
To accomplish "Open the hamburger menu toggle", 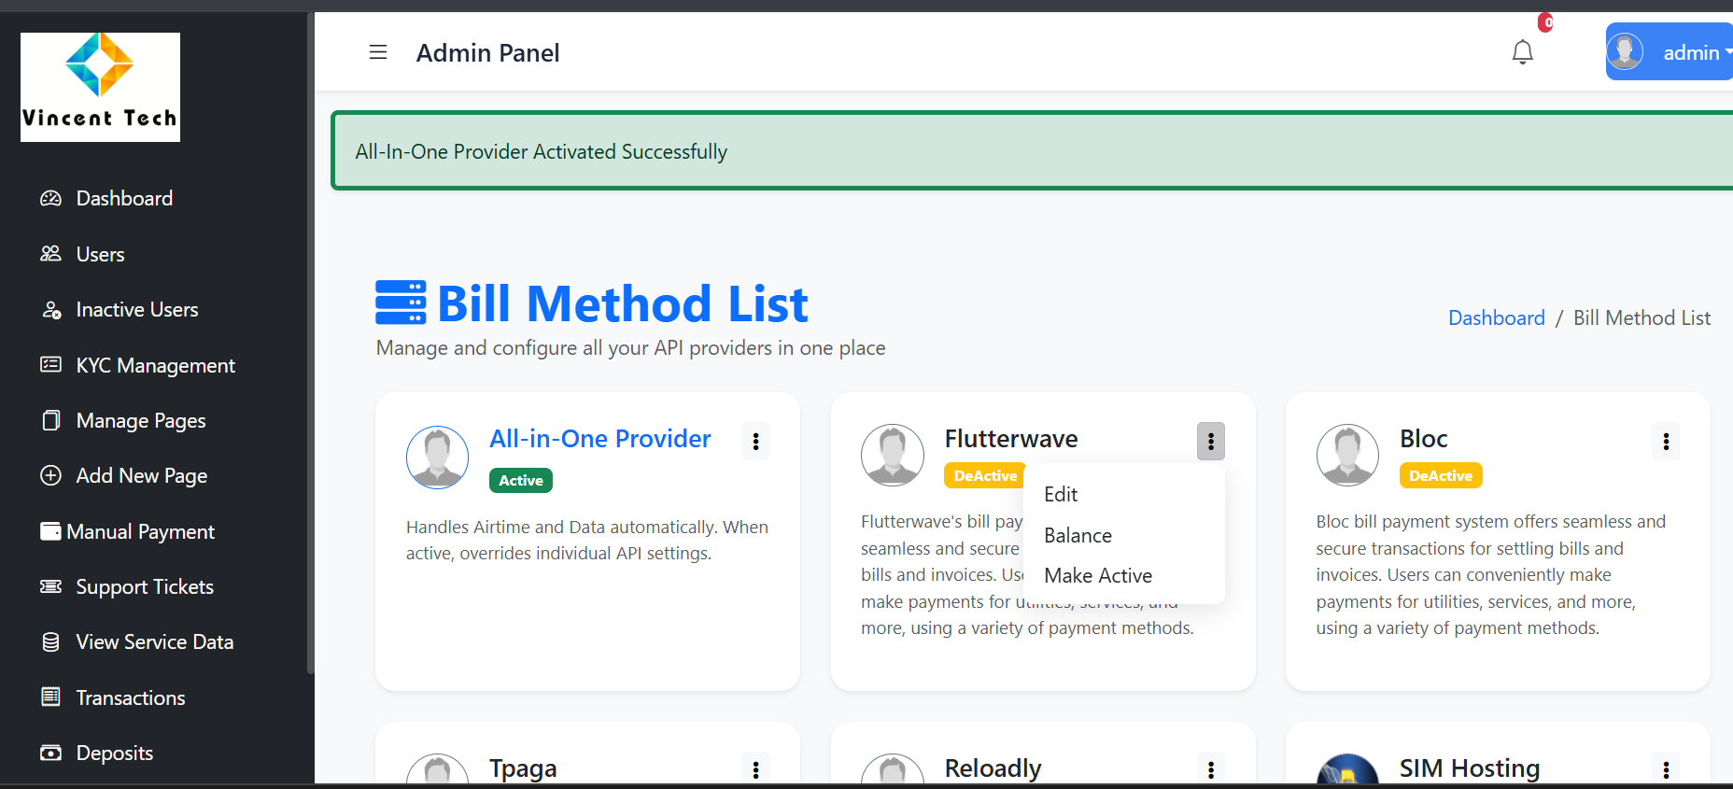I will (x=378, y=52).
